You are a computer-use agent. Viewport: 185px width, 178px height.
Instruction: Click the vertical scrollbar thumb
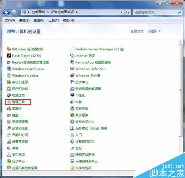[x=181, y=90]
